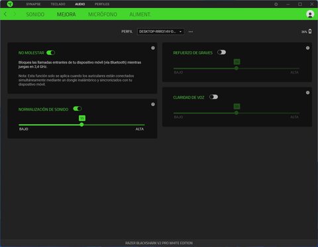
Task: Open the Micrófono subtab
Action: click(103, 15)
